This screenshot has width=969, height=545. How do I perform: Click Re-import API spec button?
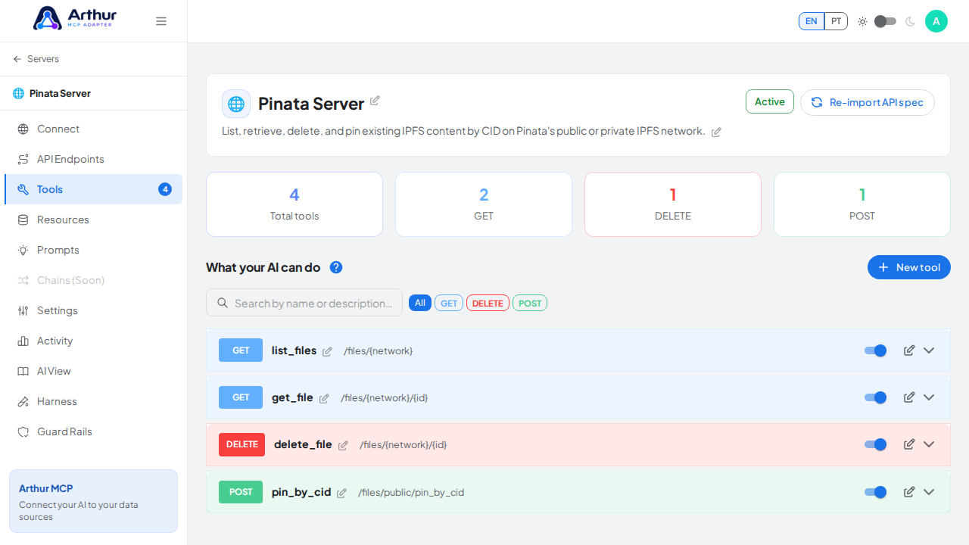tap(868, 102)
